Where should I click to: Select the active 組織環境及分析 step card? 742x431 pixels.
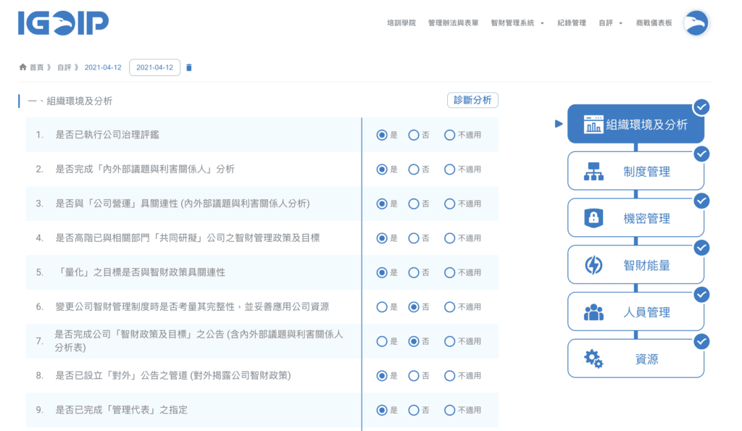[635, 125]
